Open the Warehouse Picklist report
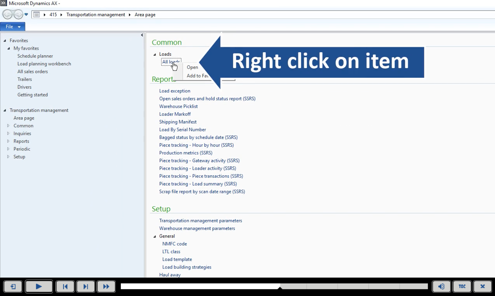495x296 pixels. tap(178, 106)
